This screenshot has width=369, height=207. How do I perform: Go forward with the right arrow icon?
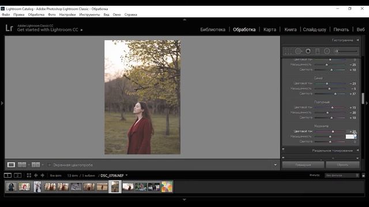pyautogui.click(x=43, y=175)
